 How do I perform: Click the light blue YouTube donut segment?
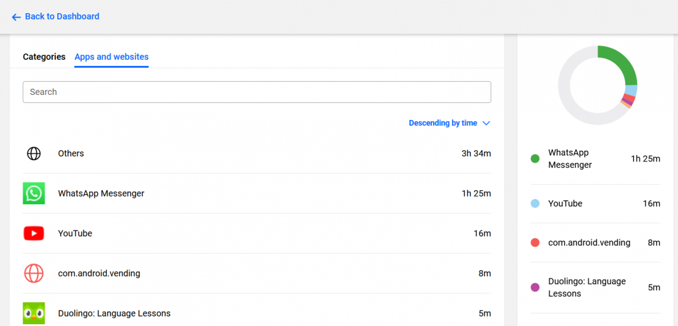coord(631,90)
